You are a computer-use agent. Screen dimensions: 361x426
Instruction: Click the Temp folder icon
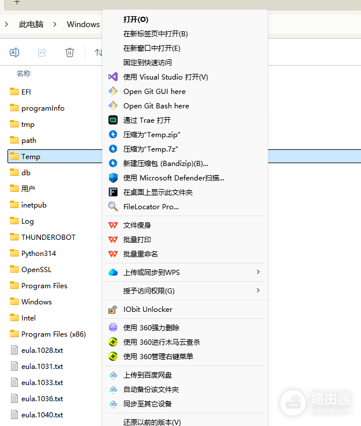point(14,156)
